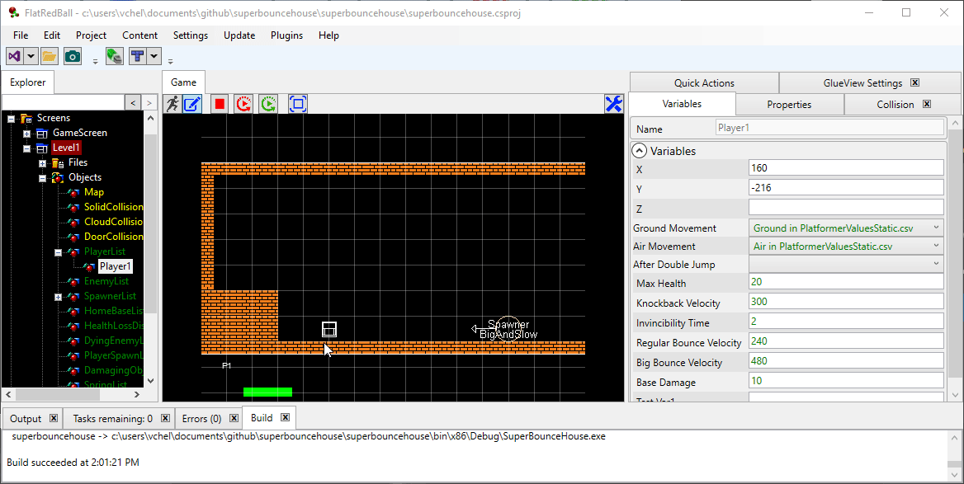Open the T-block button dropdown arrow

pyautogui.click(x=154, y=57)
